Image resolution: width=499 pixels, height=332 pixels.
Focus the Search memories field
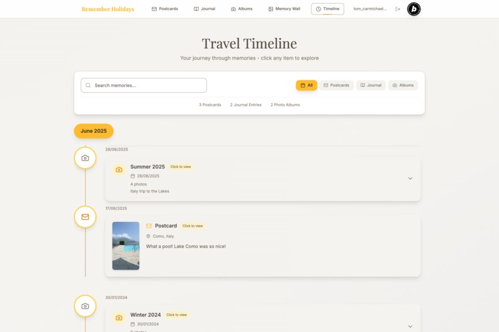[144, 85]
